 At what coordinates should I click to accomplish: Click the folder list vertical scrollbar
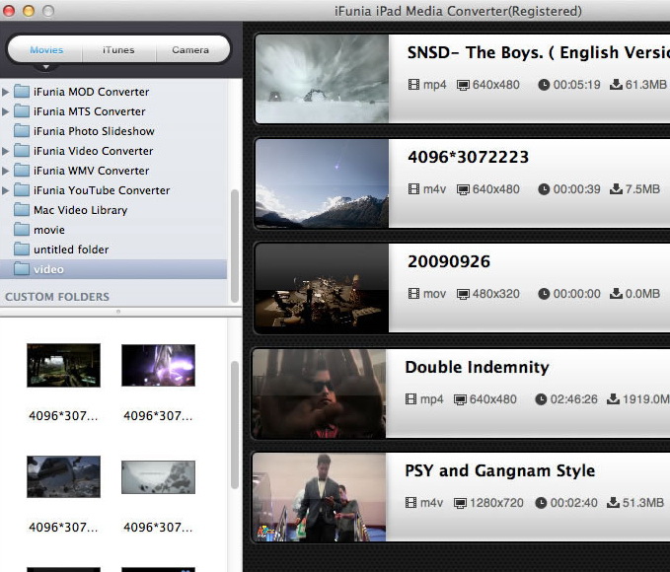pyautogui.click(x=235, y=247)
